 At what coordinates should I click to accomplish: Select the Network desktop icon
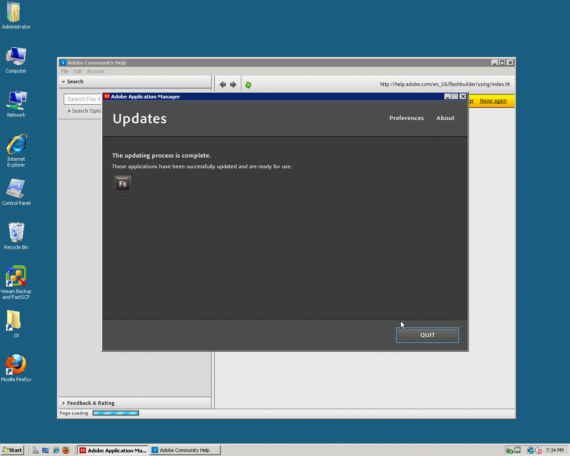click(x=16, y=104)
